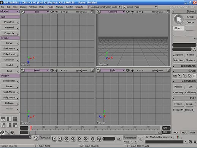Toggle Auto key mode

click(x=126, y=142)
